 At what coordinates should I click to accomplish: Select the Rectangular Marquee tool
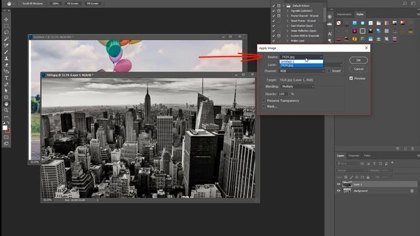coord(6,26)
